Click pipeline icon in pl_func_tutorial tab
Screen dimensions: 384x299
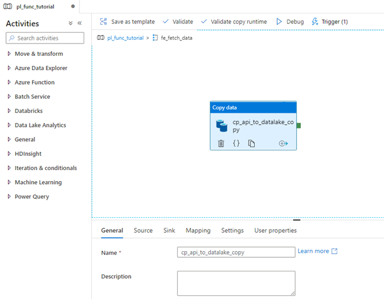point(7,6)
